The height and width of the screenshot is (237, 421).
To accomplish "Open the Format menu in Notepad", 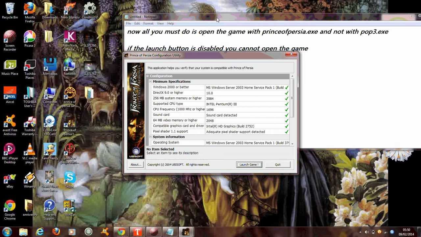I will [148, 23].
